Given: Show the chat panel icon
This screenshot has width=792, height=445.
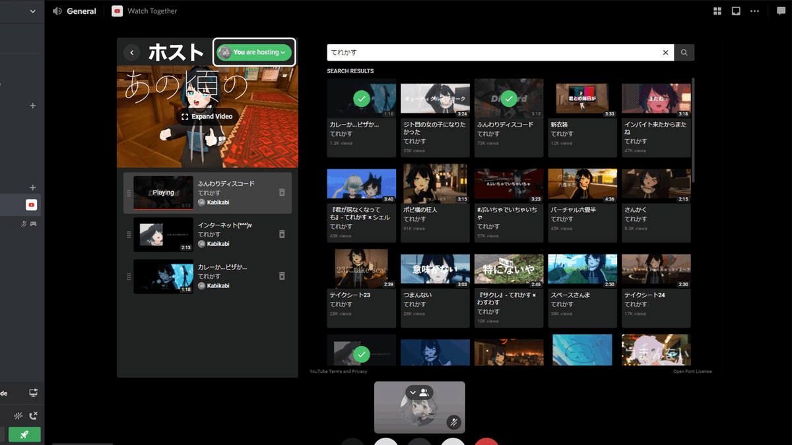Looking at the screenshot, I should [781, 11].
